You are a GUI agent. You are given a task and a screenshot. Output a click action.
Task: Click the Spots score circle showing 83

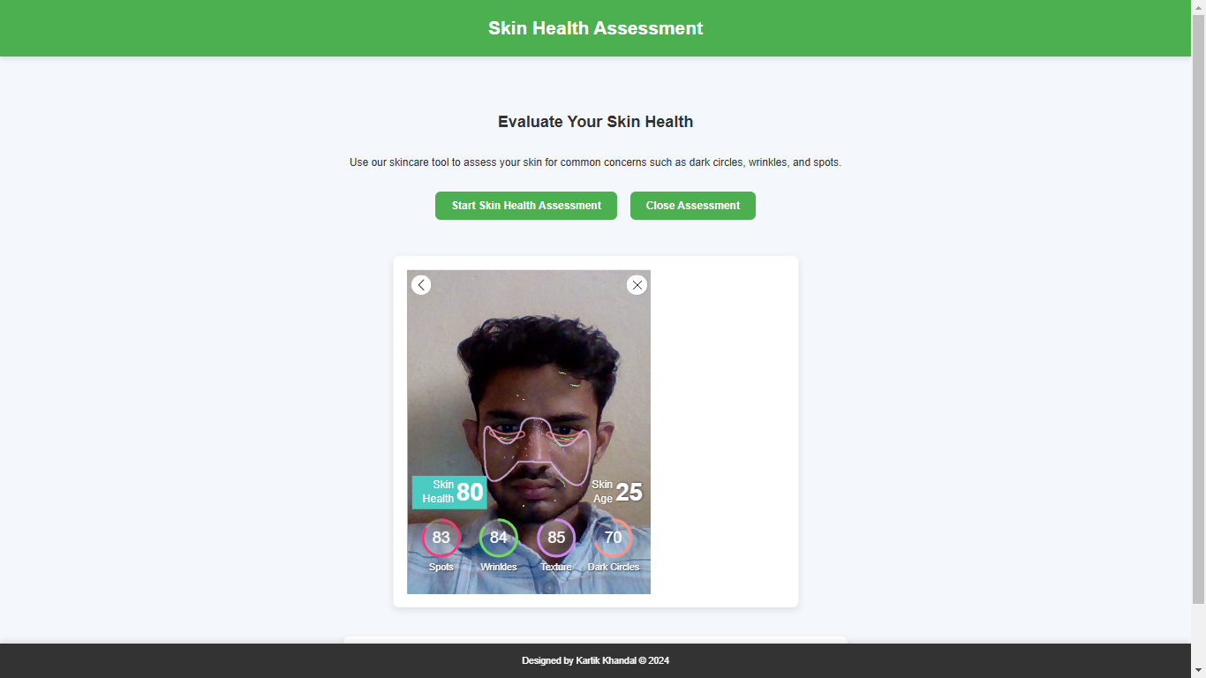click(441, 538)
